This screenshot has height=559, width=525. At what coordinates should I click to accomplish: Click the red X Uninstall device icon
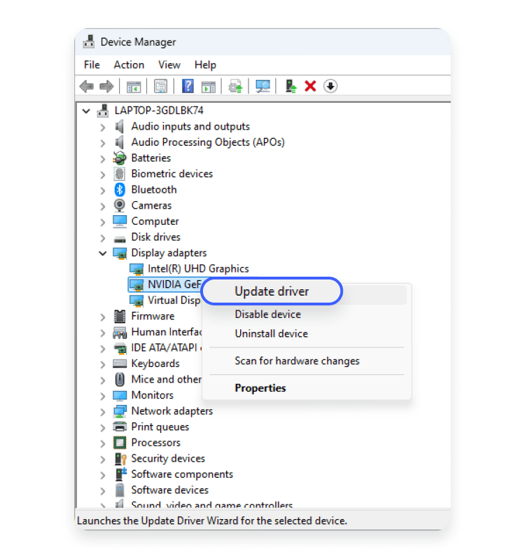click(310, 86)
